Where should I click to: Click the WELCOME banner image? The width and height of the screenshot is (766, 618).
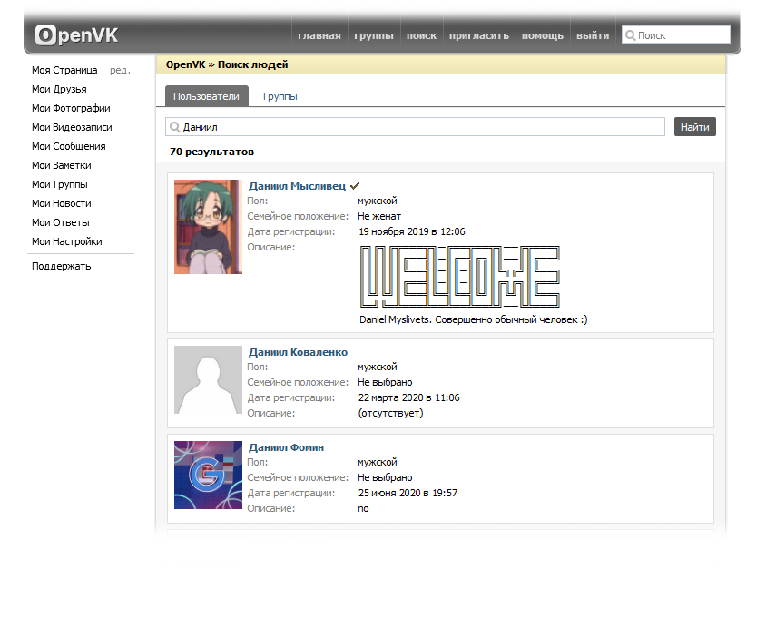click(x=459, y=276)
